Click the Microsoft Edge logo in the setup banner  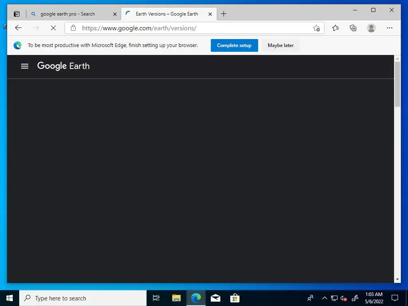pyautogui.click(x=18, y=45)
